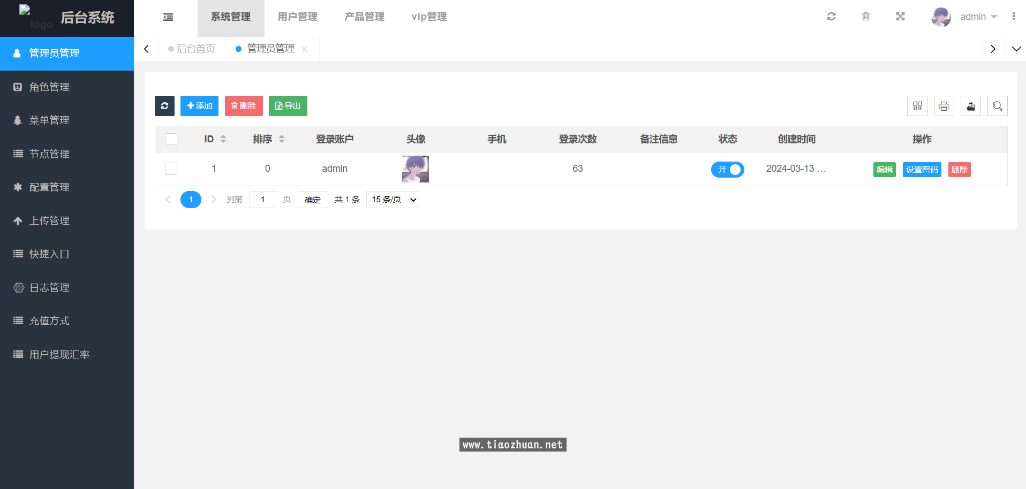This screenshot has height=489, width=1026.
Task: Switch to the 后台首页 tab
Action: (192, 49)
